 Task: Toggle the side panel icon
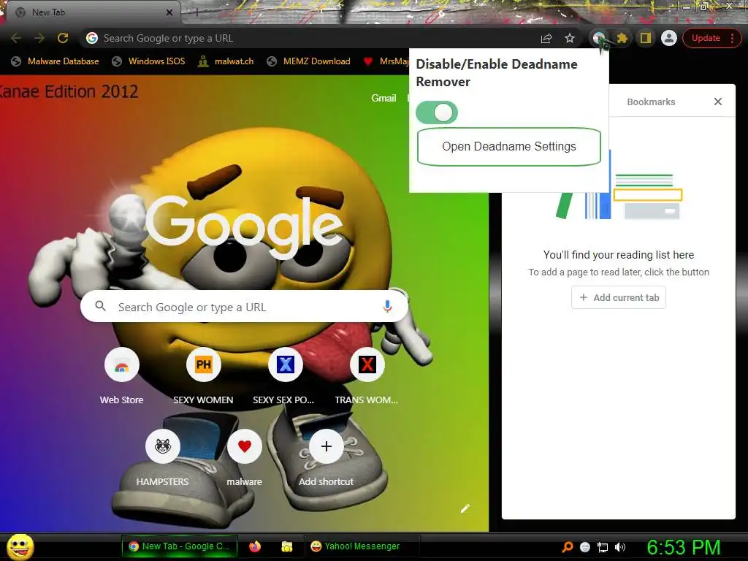pyautogui.click(x=646, y=38)
